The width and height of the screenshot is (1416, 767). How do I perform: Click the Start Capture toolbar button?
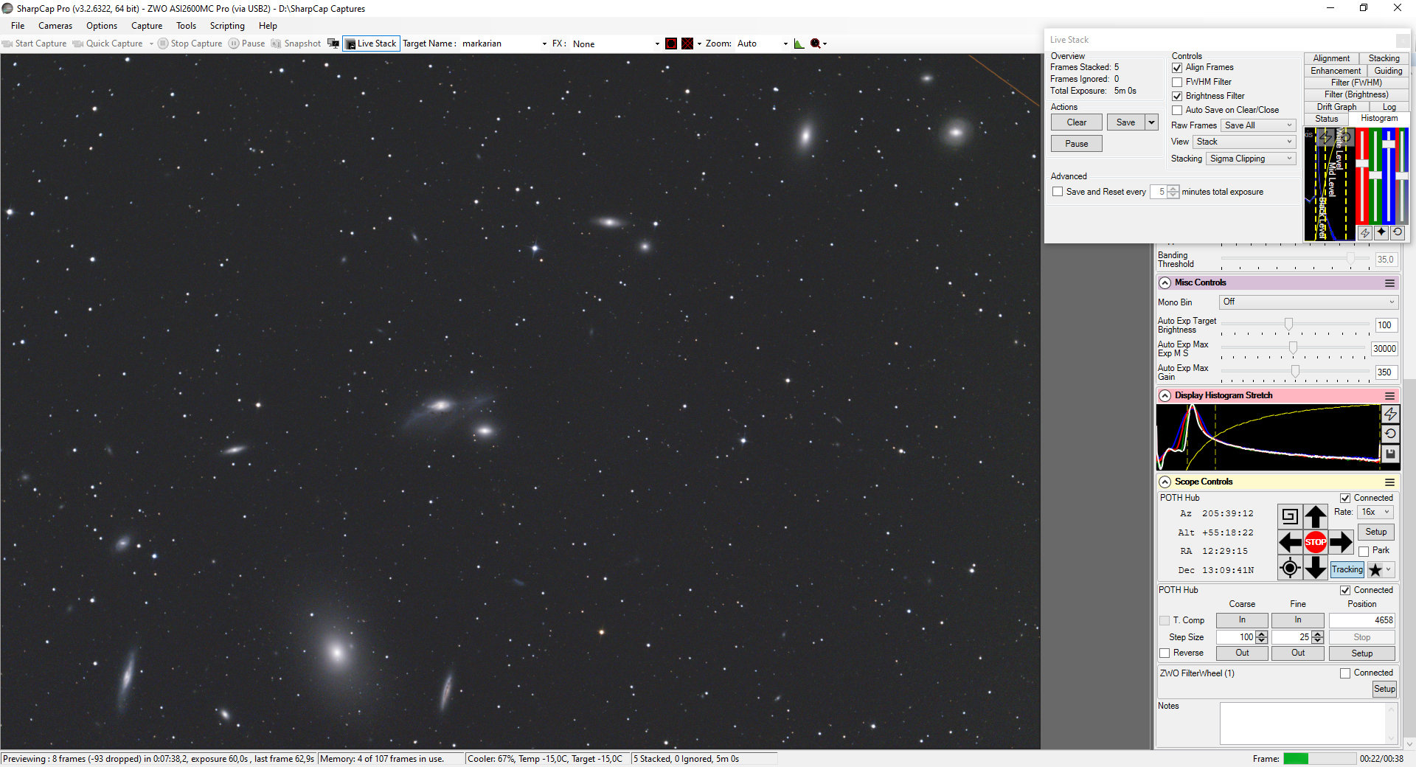click(x=35, y=44)
